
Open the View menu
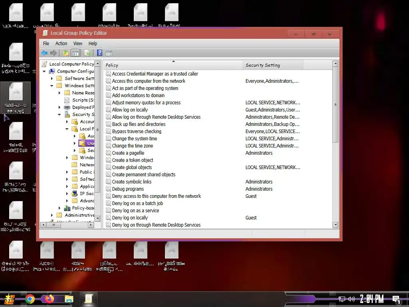point(78,43)
